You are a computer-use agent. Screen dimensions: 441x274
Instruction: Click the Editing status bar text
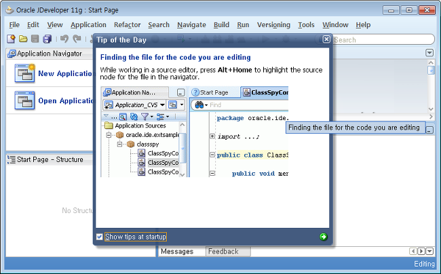coord(425,264)
